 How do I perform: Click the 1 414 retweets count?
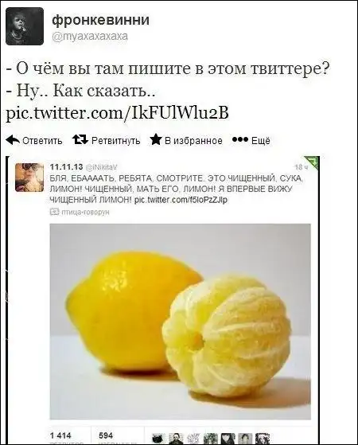[60, 435]
